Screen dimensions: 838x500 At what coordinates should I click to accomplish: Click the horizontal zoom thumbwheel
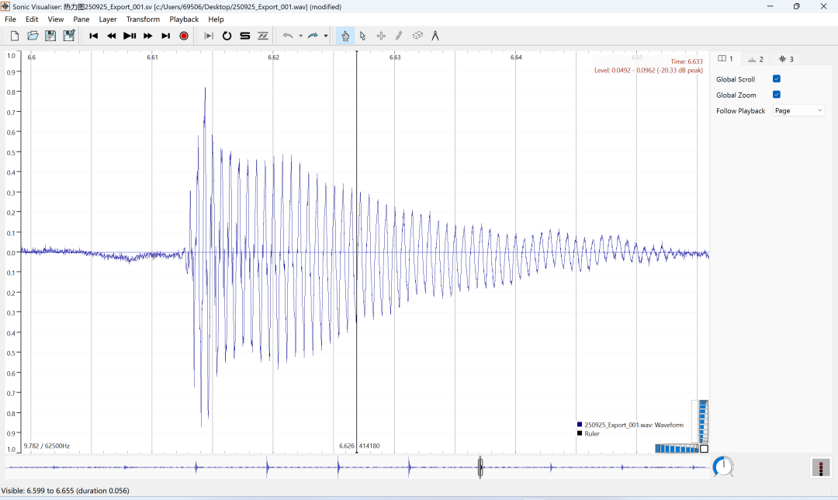point(677,449)
